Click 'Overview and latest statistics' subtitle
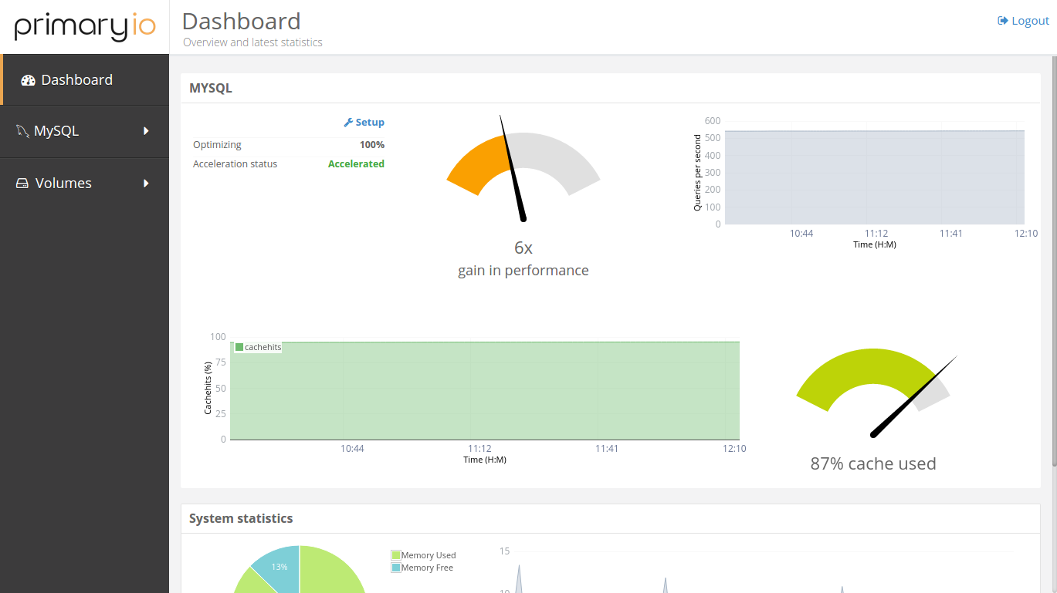 click(x=252, y=42)
